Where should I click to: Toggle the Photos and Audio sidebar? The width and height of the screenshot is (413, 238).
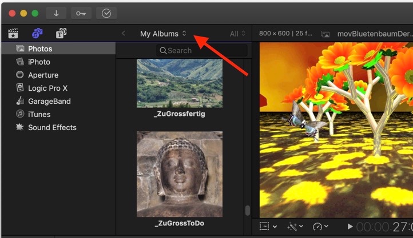coord(37,34)
